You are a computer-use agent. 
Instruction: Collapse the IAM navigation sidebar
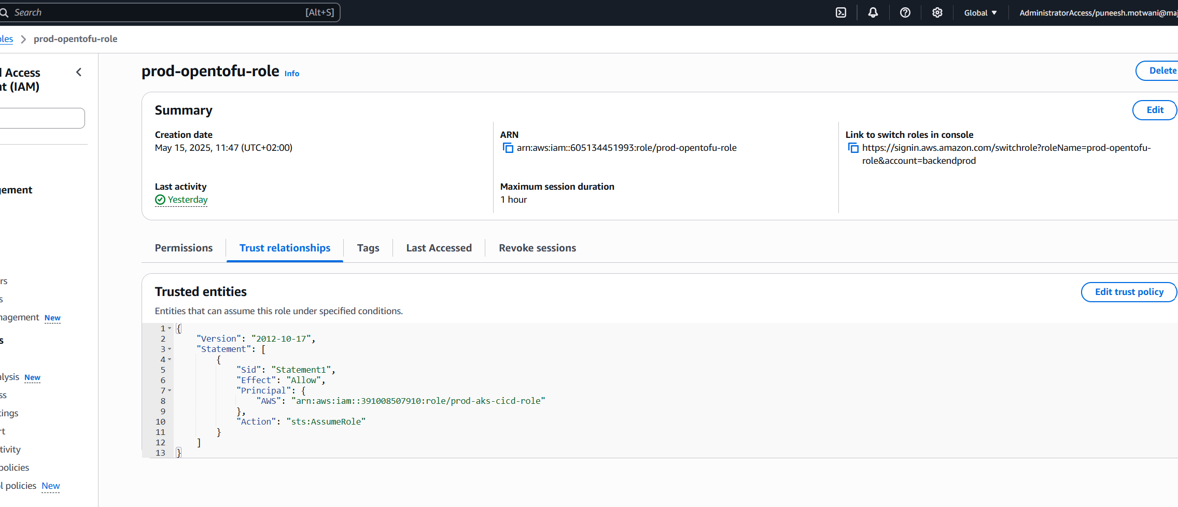tap(79, 73)
